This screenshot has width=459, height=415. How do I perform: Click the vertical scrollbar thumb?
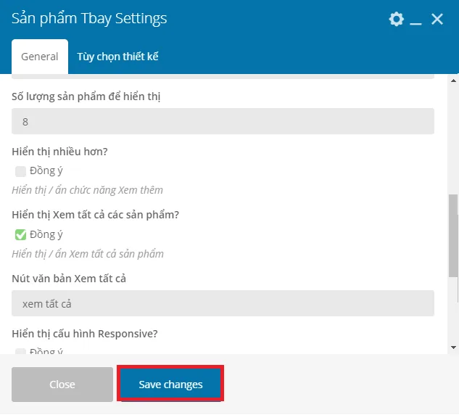click(453, 236)
